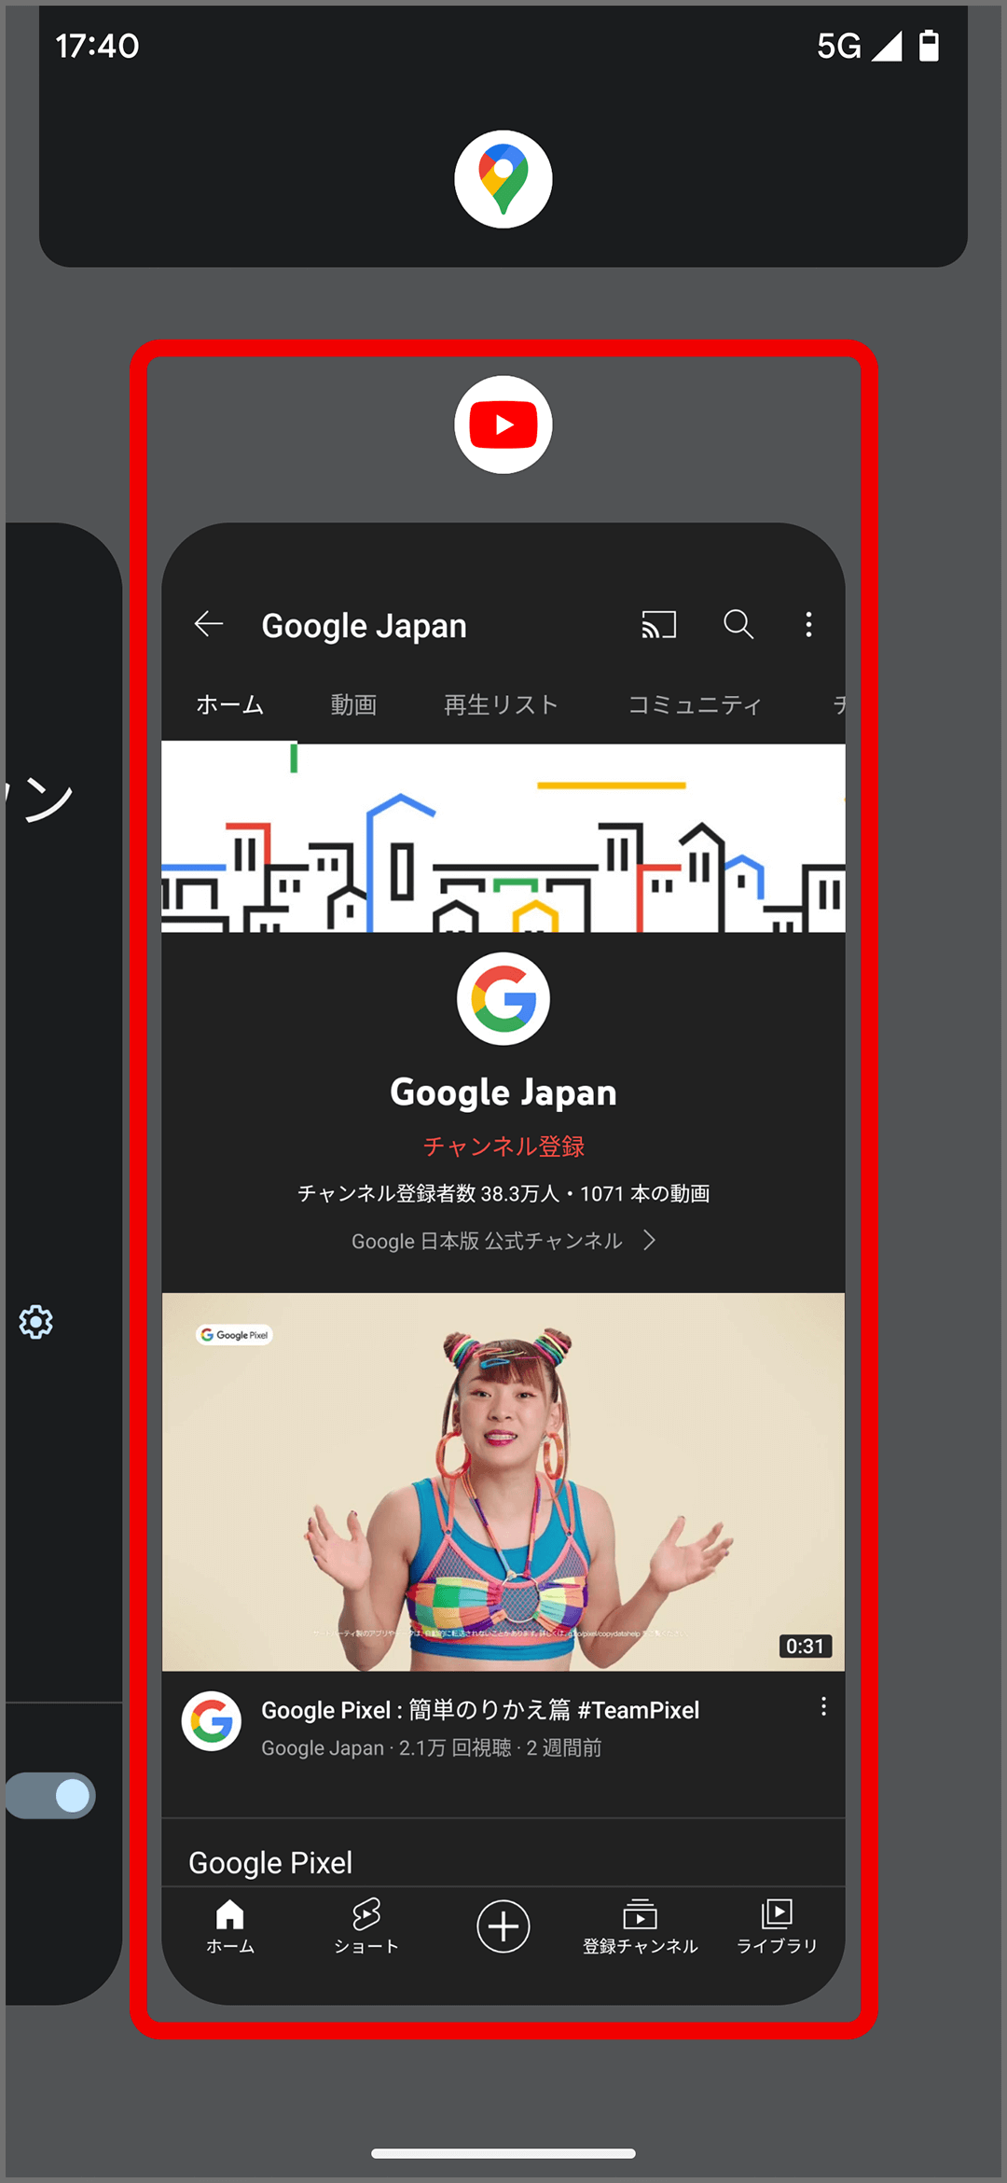Go back using arrow beside Google Japan
This screenshot has width=1007, height=2183.
coord(209,624)
